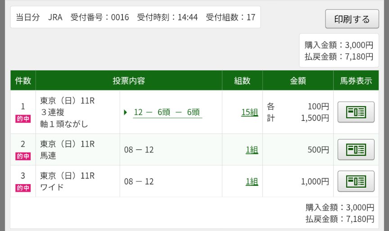Select the 的中 badge in row 3

pos(23,188)
